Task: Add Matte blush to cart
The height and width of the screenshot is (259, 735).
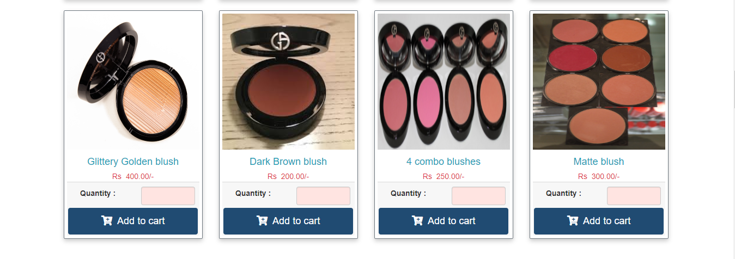Action: coord(599,221)
